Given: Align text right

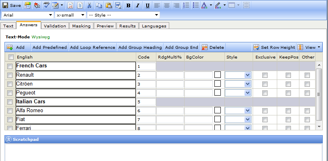Looking at the screenshot, I should coord(176,5).
